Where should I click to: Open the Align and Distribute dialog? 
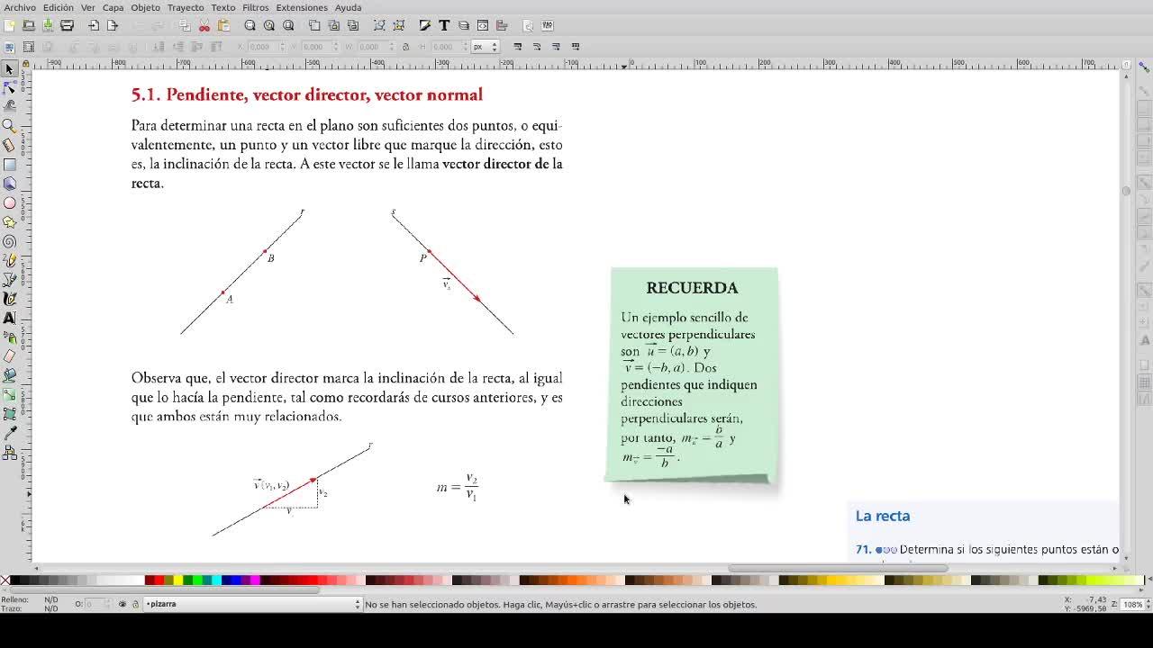coord(502,25)
